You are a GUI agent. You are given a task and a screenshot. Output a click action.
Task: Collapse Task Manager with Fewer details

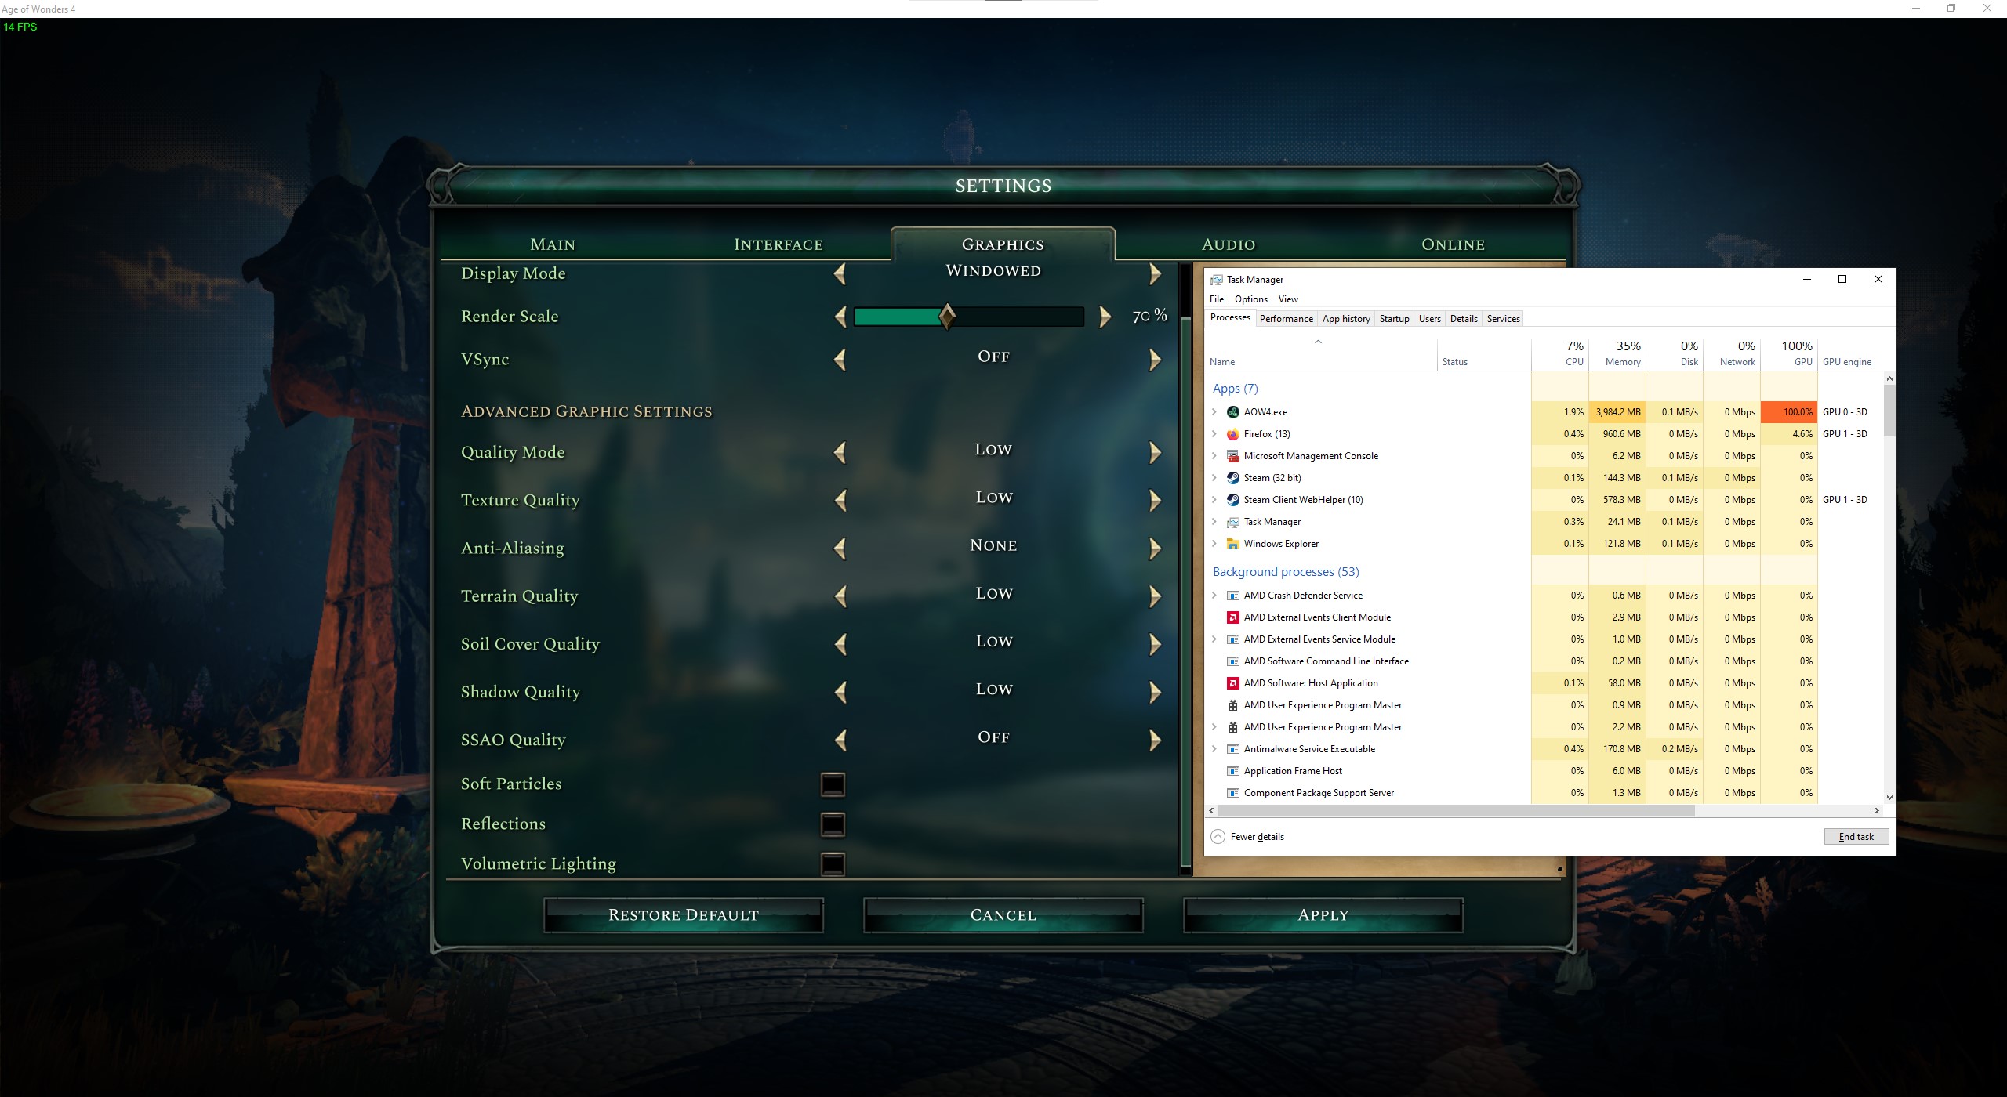(1248, 837)
